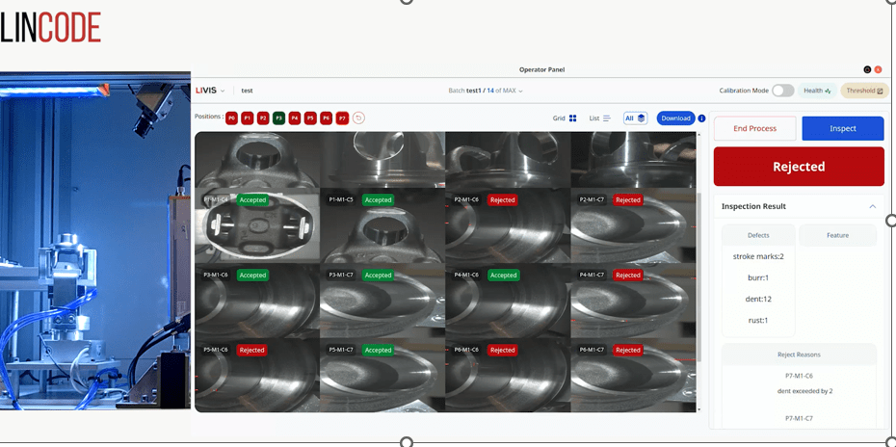
Task: Toggle Calibration Mode switch
Action: click(x=782, y=91)
